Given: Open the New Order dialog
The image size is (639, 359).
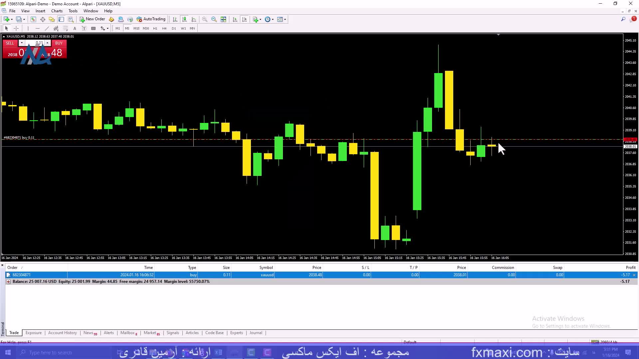Looking at the screenshot, I should pos(92,19).
